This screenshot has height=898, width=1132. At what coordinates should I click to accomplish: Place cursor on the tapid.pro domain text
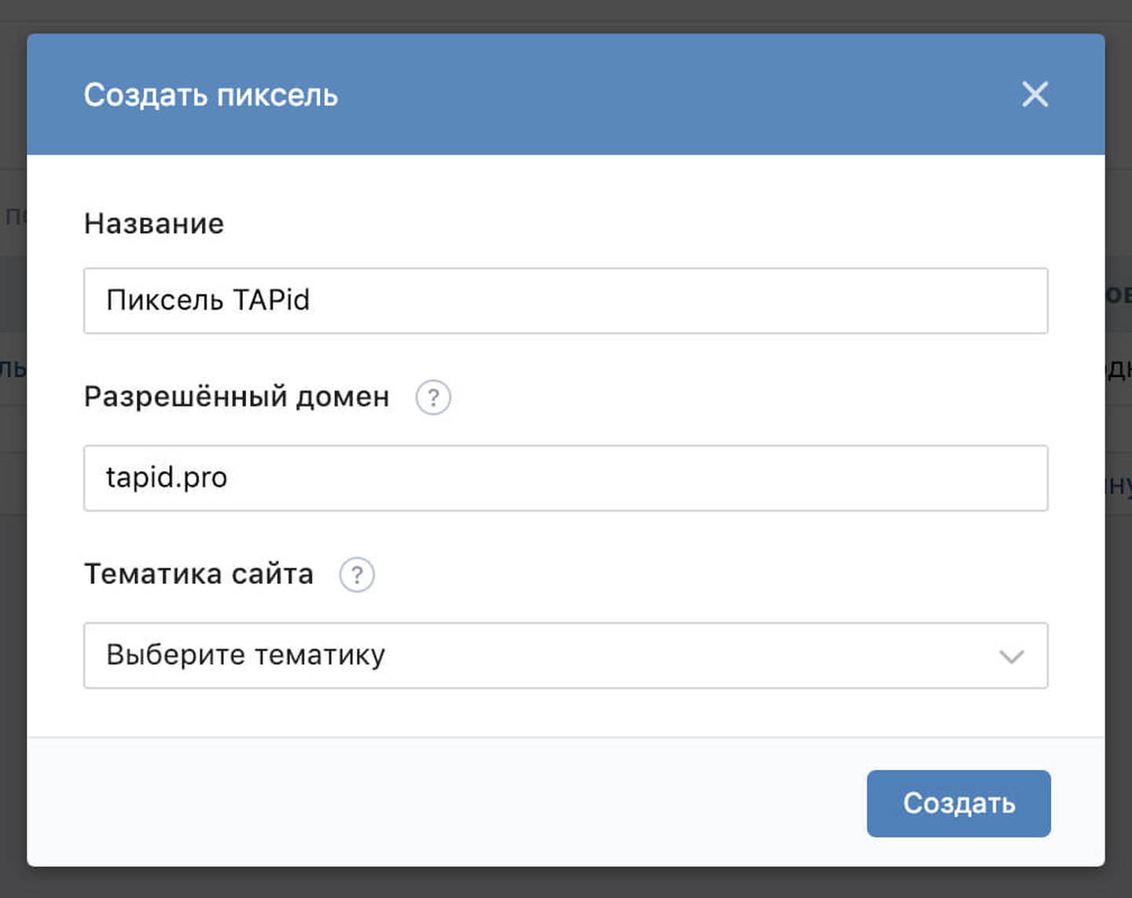click(x=167, y=478)
